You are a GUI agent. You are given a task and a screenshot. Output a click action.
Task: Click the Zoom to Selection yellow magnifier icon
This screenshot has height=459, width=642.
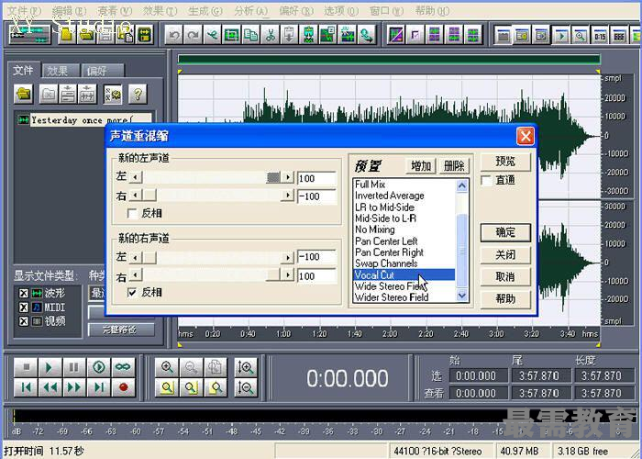(167, 387)
